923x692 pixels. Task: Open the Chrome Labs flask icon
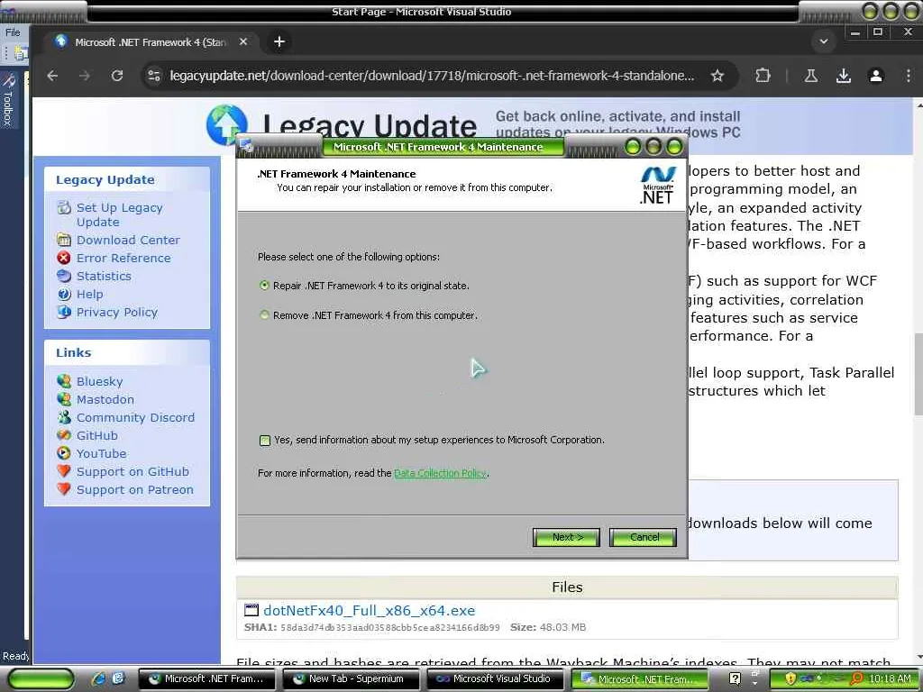pyautogui.click(x=810, y=76)
